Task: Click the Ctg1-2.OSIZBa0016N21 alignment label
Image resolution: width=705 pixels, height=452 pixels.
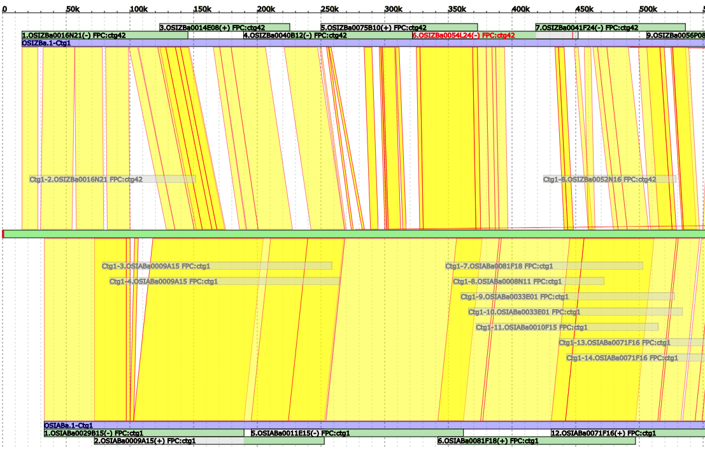Action: (x=86, y=180)
